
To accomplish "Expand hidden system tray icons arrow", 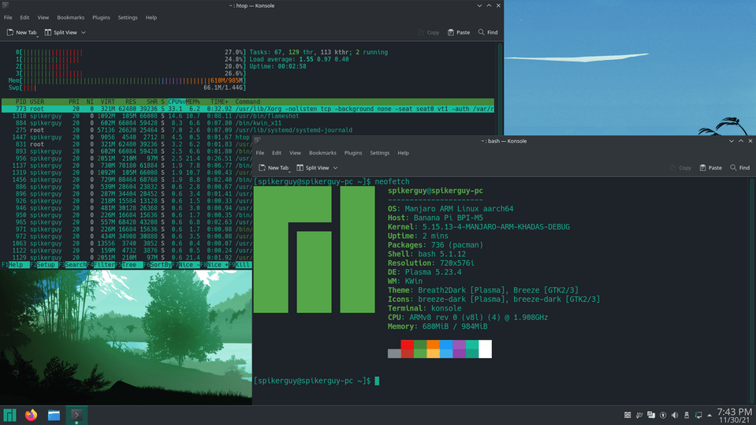I will (x=709, y=415).
